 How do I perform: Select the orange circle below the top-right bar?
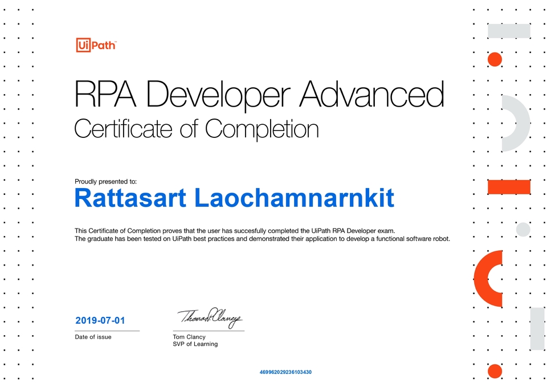495,59
